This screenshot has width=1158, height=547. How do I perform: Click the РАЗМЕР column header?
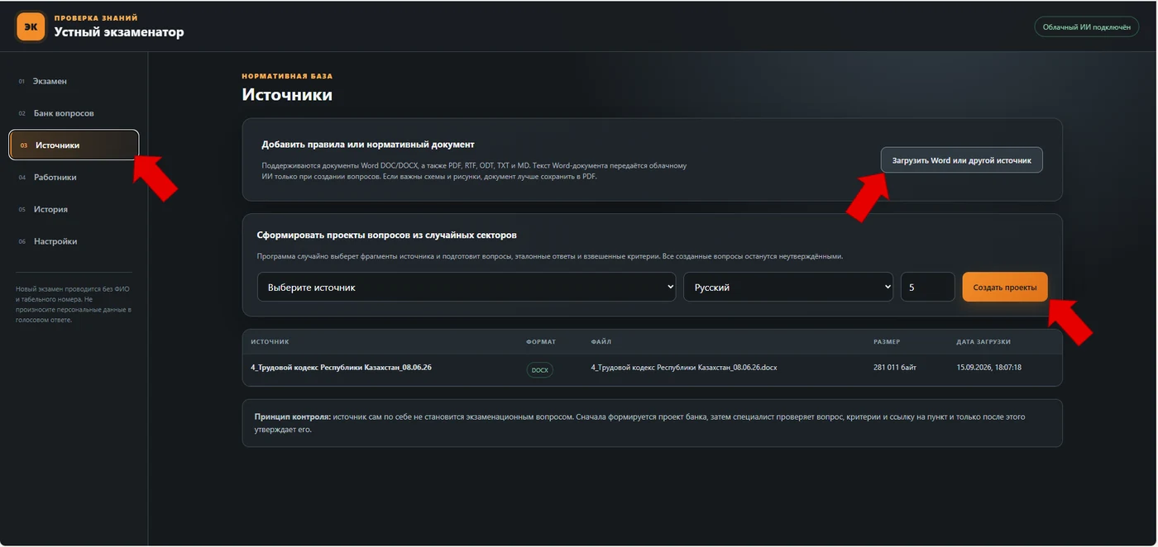coord(887,342)
